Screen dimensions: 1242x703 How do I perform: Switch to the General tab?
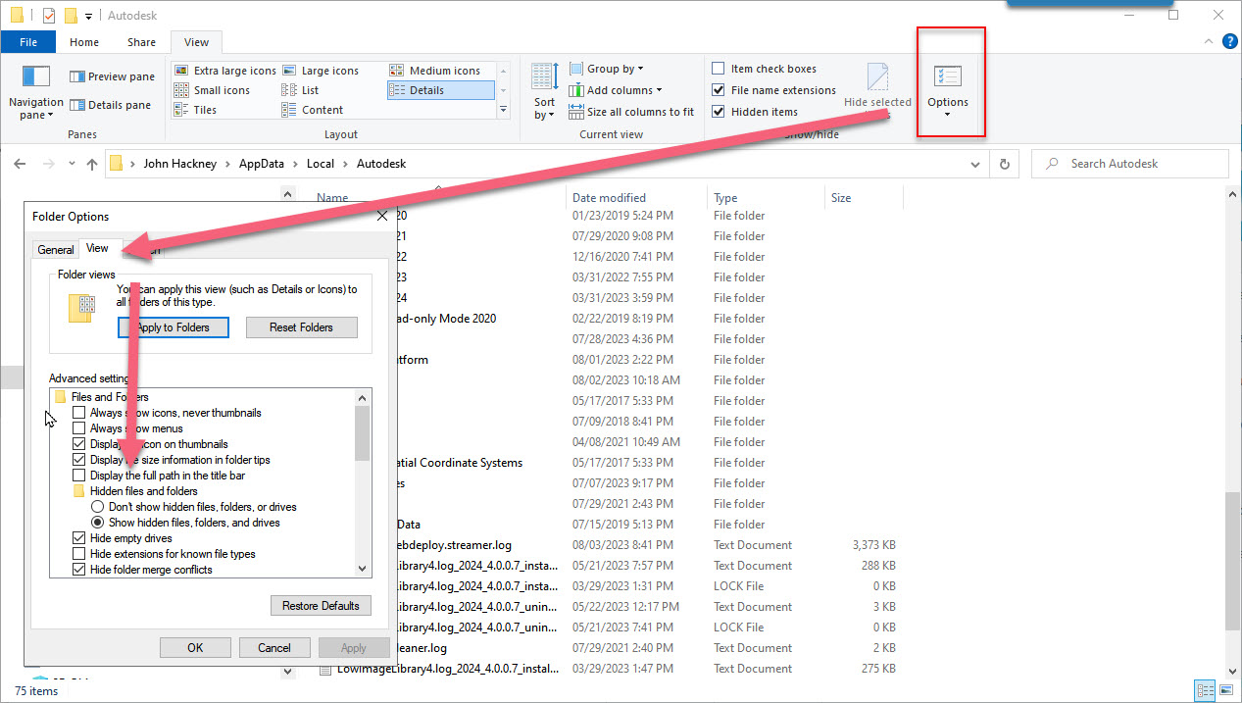tap(55, 249)
